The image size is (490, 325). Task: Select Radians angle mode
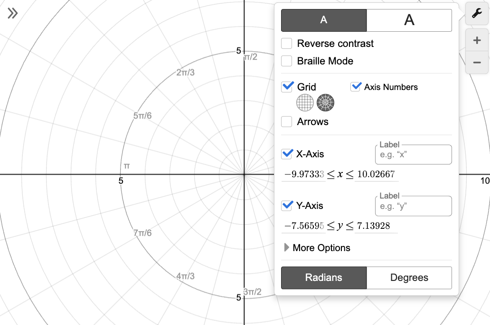(324, 278)
